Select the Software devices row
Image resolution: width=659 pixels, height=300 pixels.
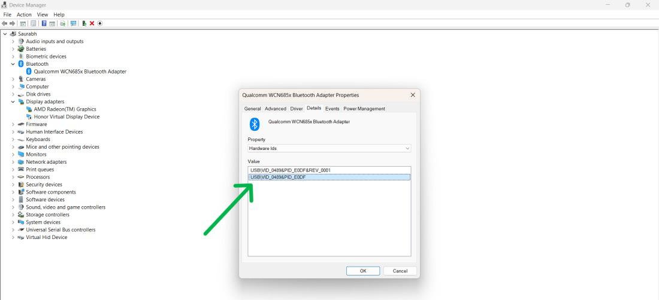[45, 200]
